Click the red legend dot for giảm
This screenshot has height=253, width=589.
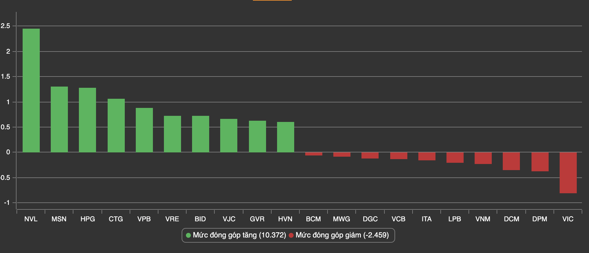click(291, 235)
